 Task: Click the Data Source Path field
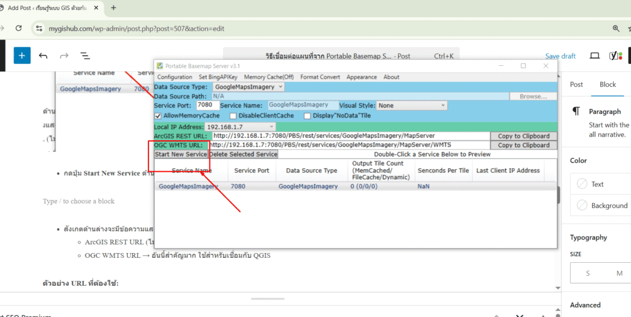tap(360, 97)
